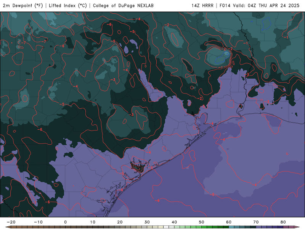This screenshot has width=305, height=229.
Task: Click the 20 tick label on the color scale
Action: [120, 222]
